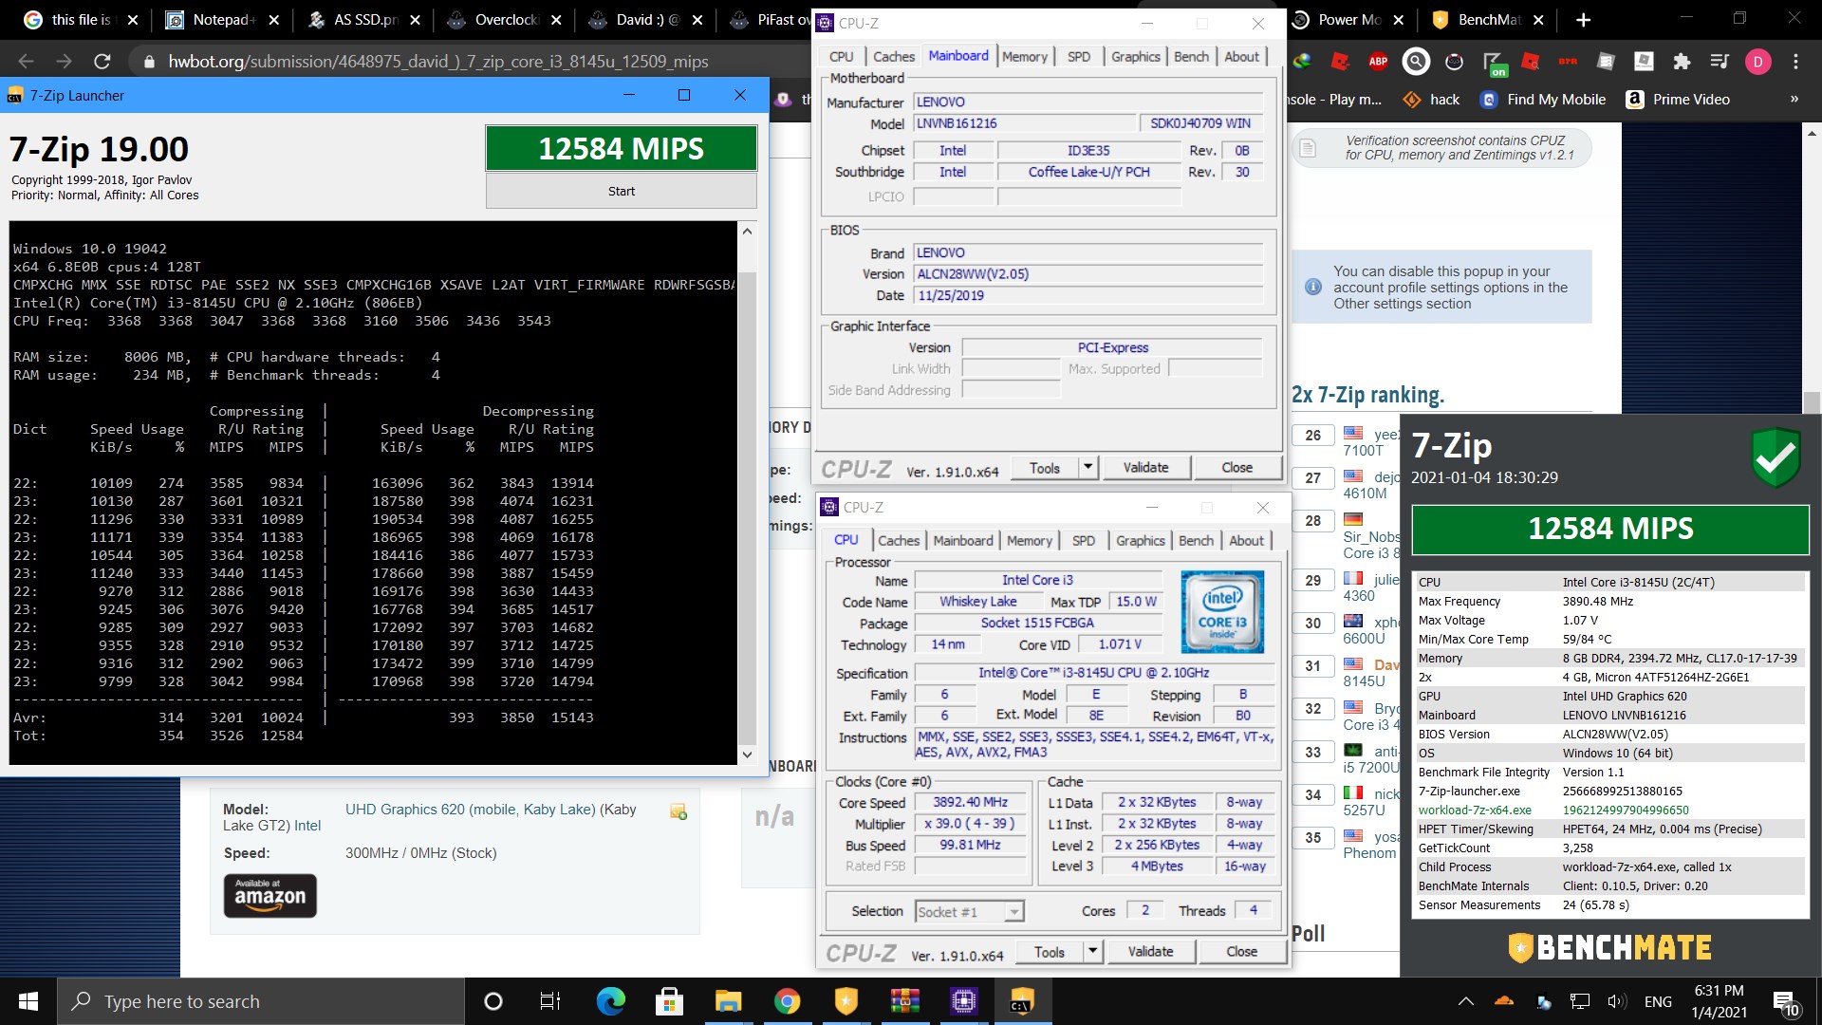Image resolution: width=1822 pixels, height=1025 pixels.
Task: Select the About tab in lower CPU-Z window
Action: point(1246,541)
